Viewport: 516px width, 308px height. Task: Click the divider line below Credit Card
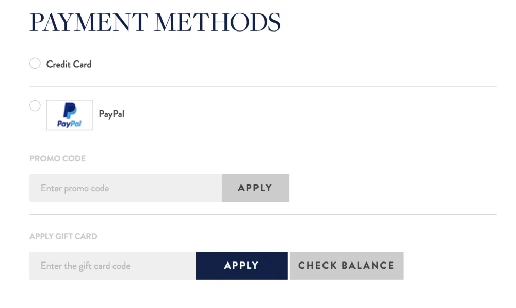coord(263,87)
